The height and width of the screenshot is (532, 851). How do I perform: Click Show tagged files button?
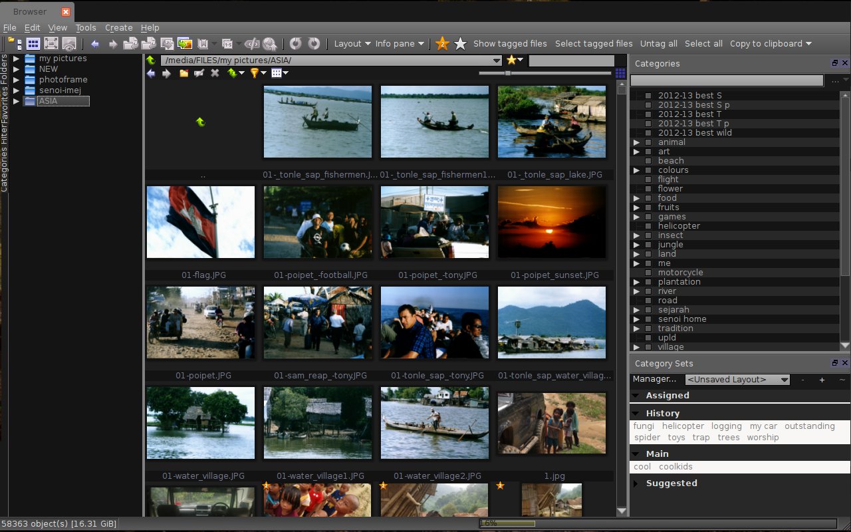click(x=510, y=44)
